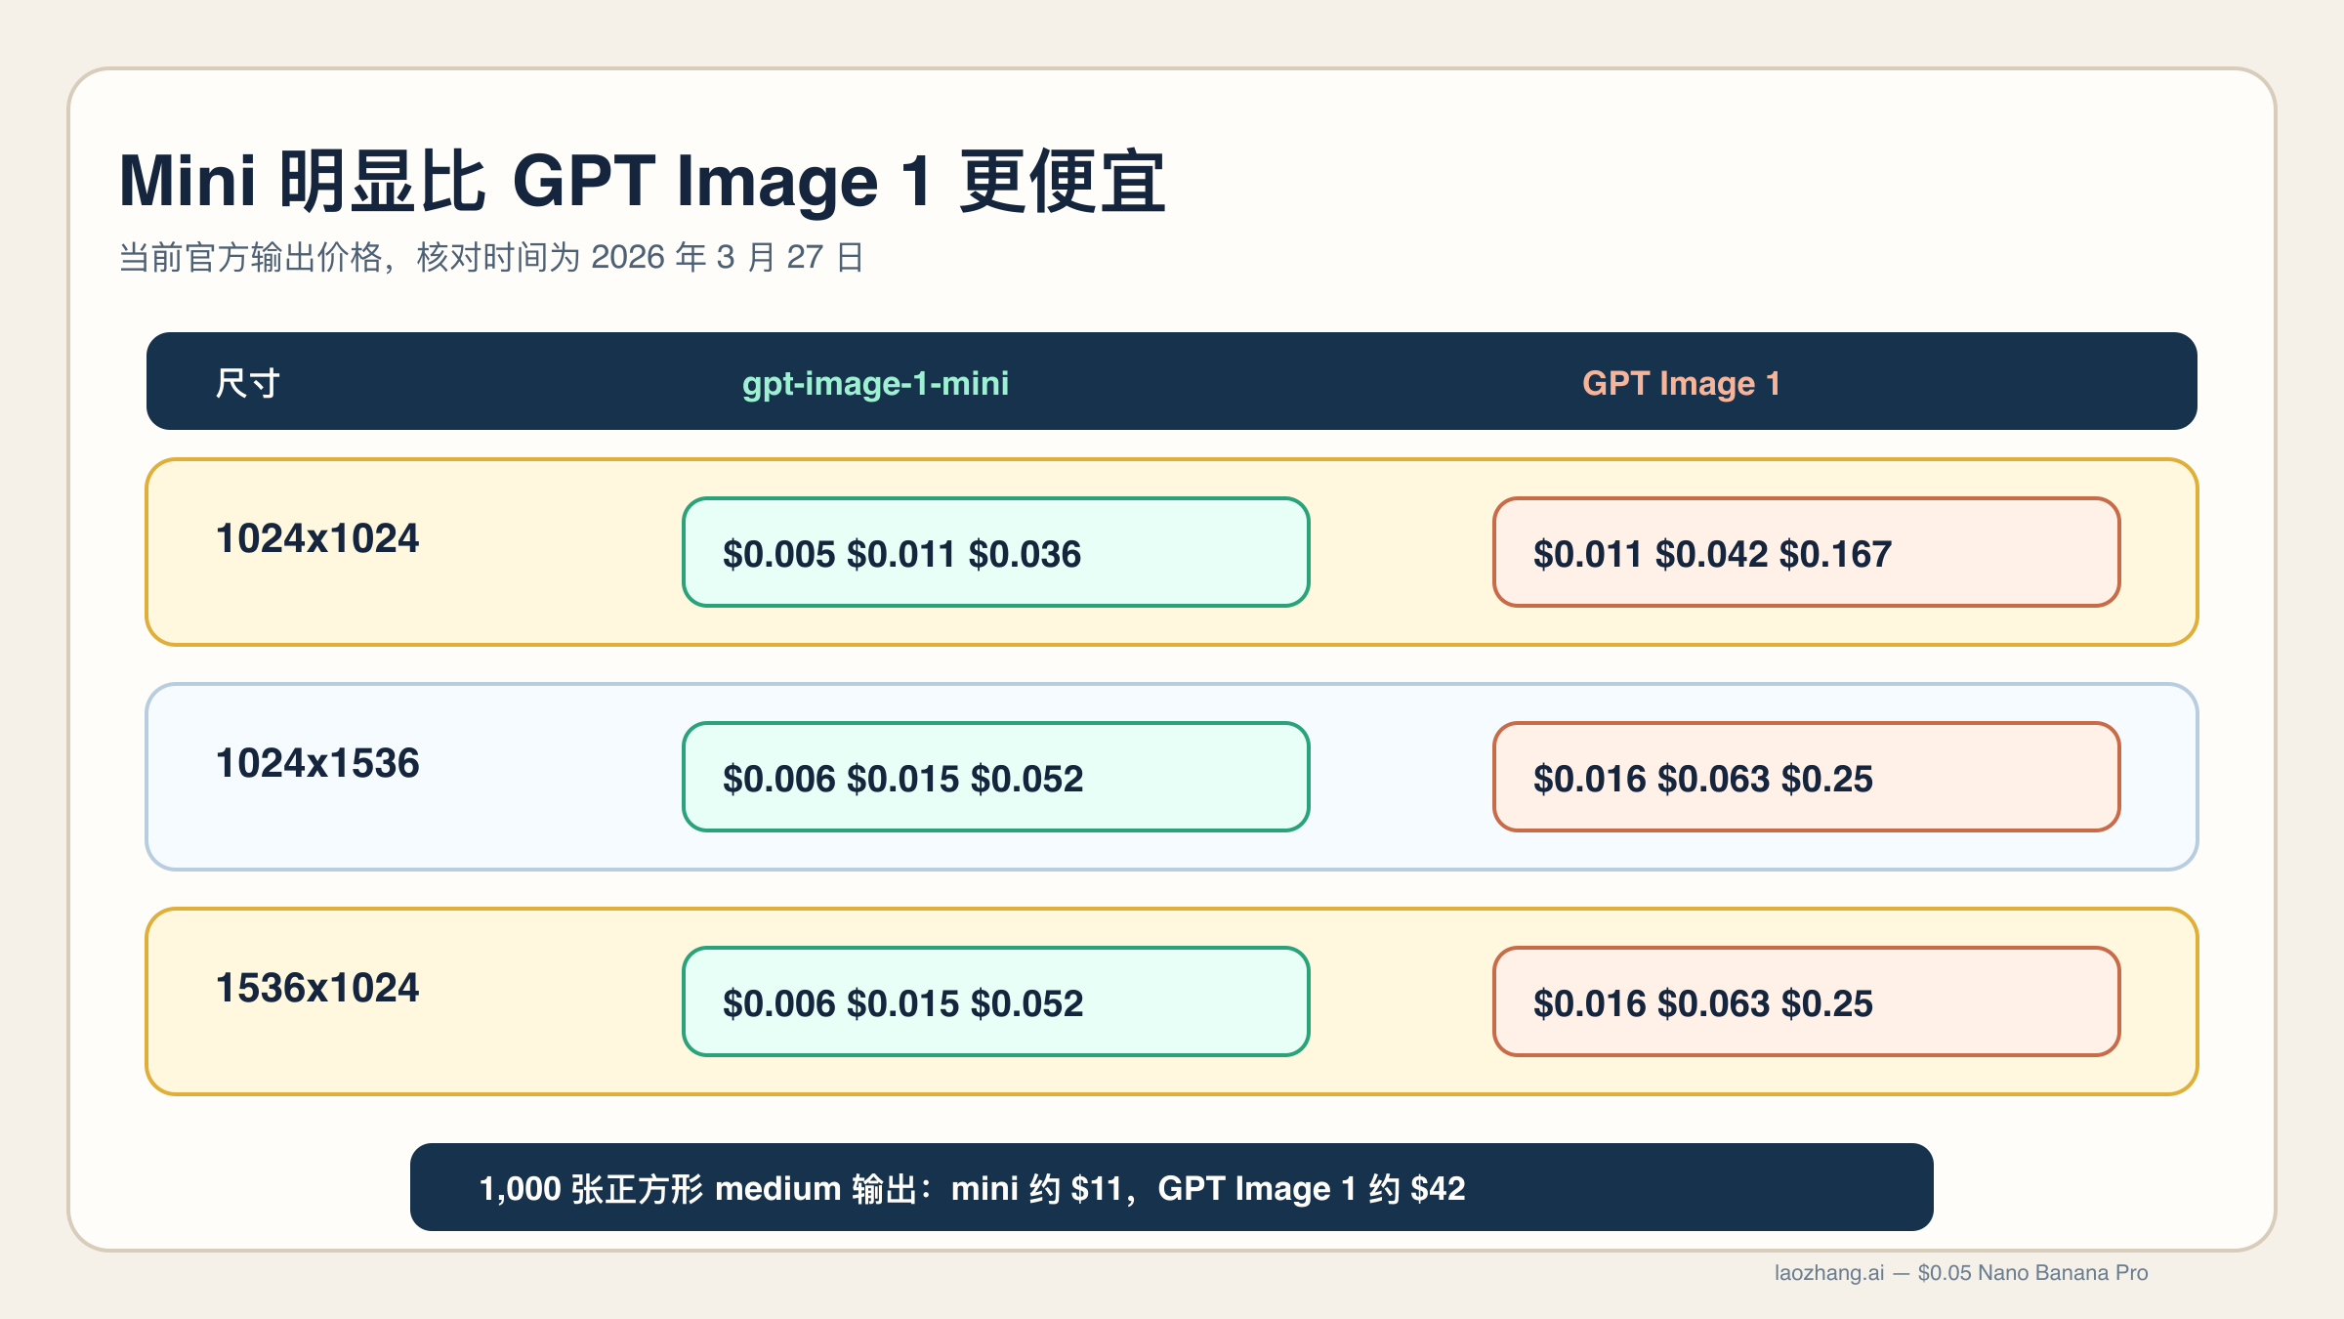Screen dimensions: 2344x1319
Task: Select the mini price box showing $0.005 $0.011 $0.036
Action: point(995,553)
